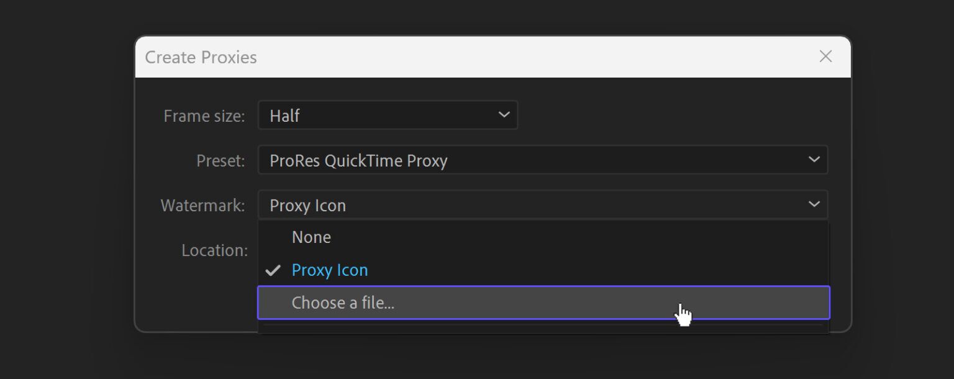Viewport: 954px width, 379px height.
Task: Click the ProRes QuickTime Proxy preset text
Action: click(359, 160)
